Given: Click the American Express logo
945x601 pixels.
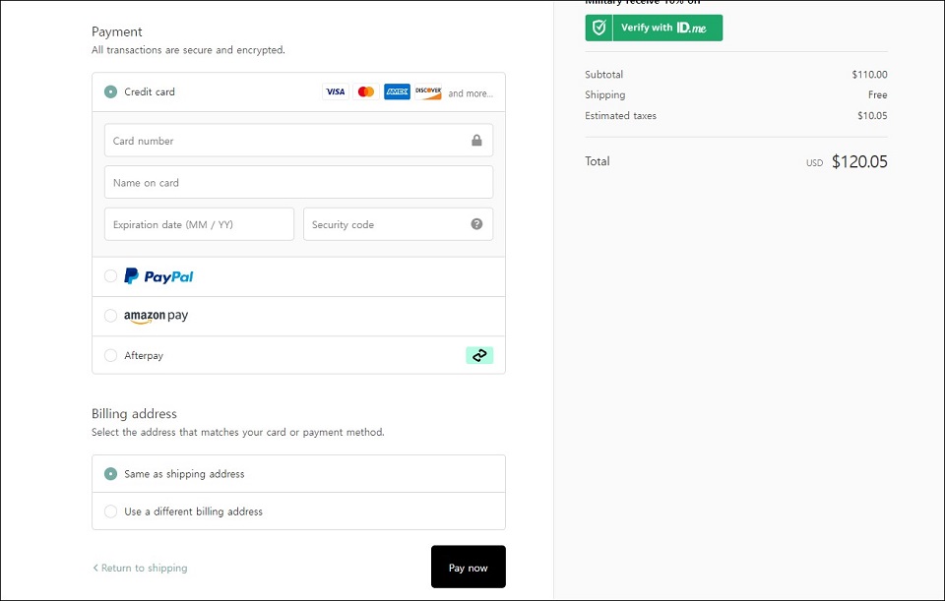Looking at the screenshot, I should [397, 91].
